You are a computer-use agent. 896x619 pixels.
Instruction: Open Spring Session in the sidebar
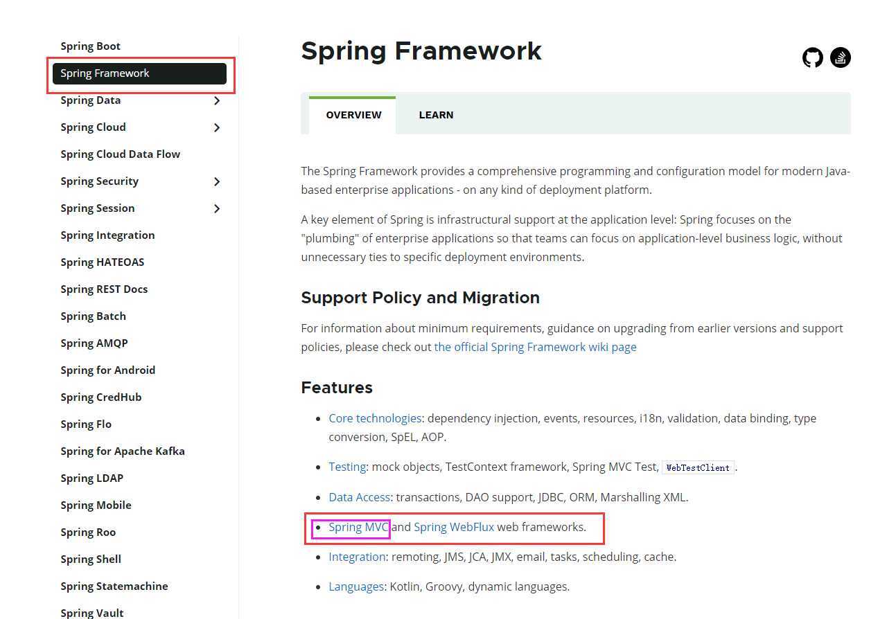(97, 208)
